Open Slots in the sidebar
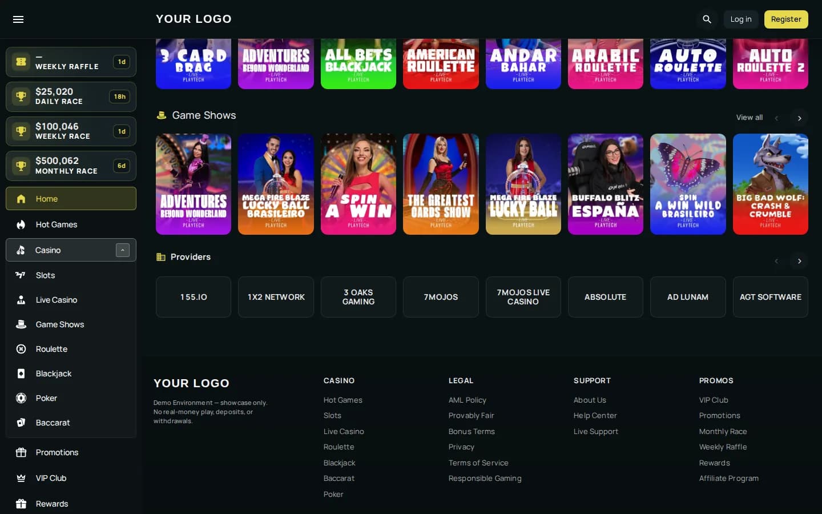 tap(71, 275)
